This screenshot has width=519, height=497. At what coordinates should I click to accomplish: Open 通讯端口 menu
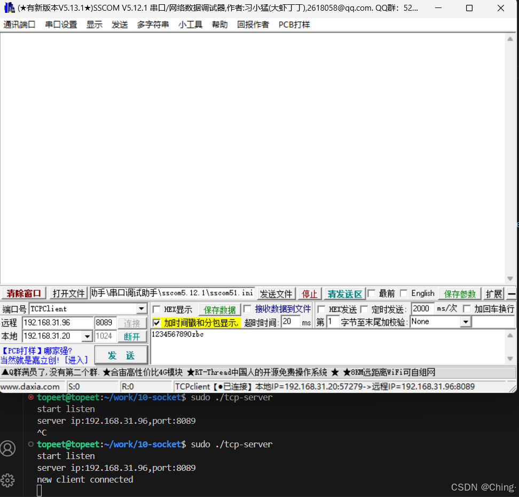[19, 25]
